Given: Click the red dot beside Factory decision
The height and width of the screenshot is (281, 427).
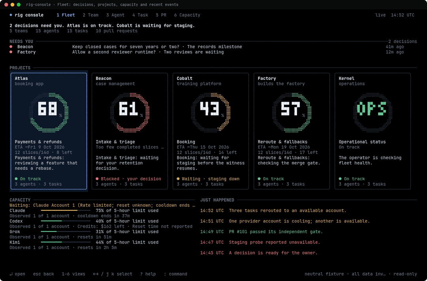Looking at the screenshot, I should (11, 52).
